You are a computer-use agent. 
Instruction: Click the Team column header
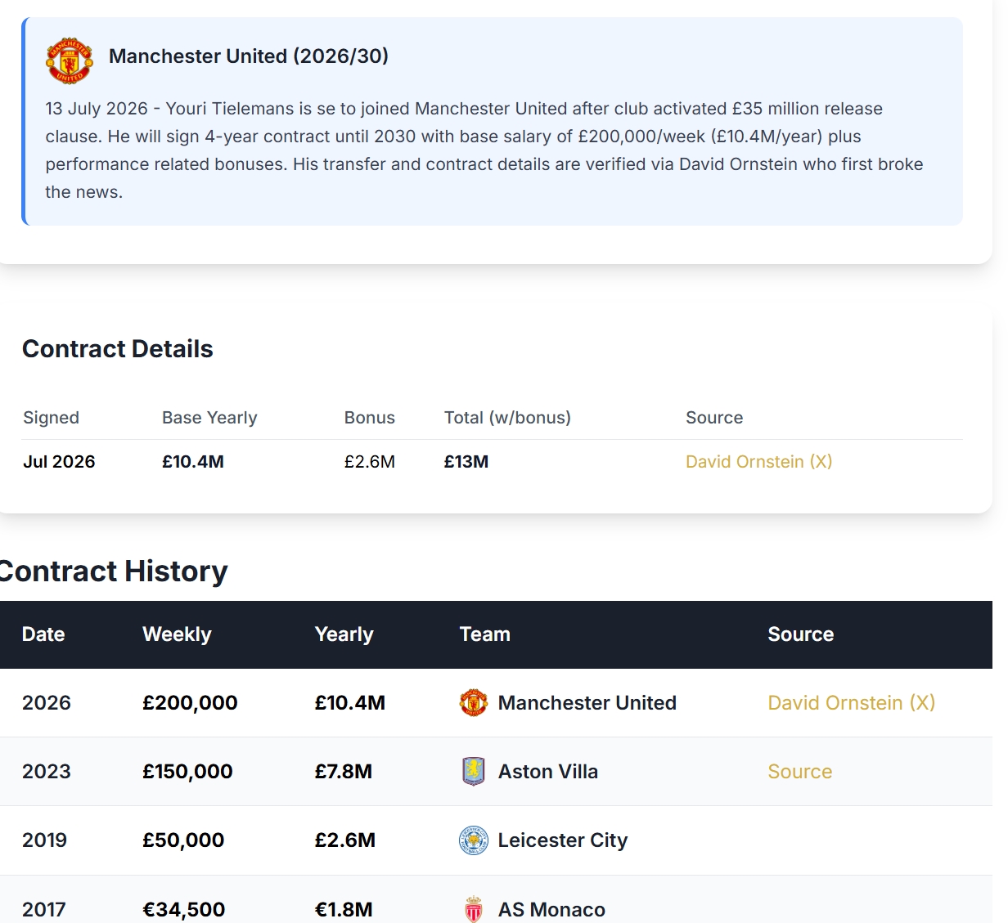click(x=484, y=634)
